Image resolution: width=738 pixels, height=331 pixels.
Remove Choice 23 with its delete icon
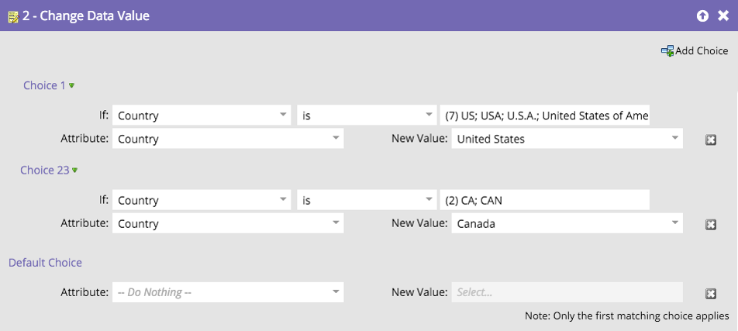pos(710,224)
